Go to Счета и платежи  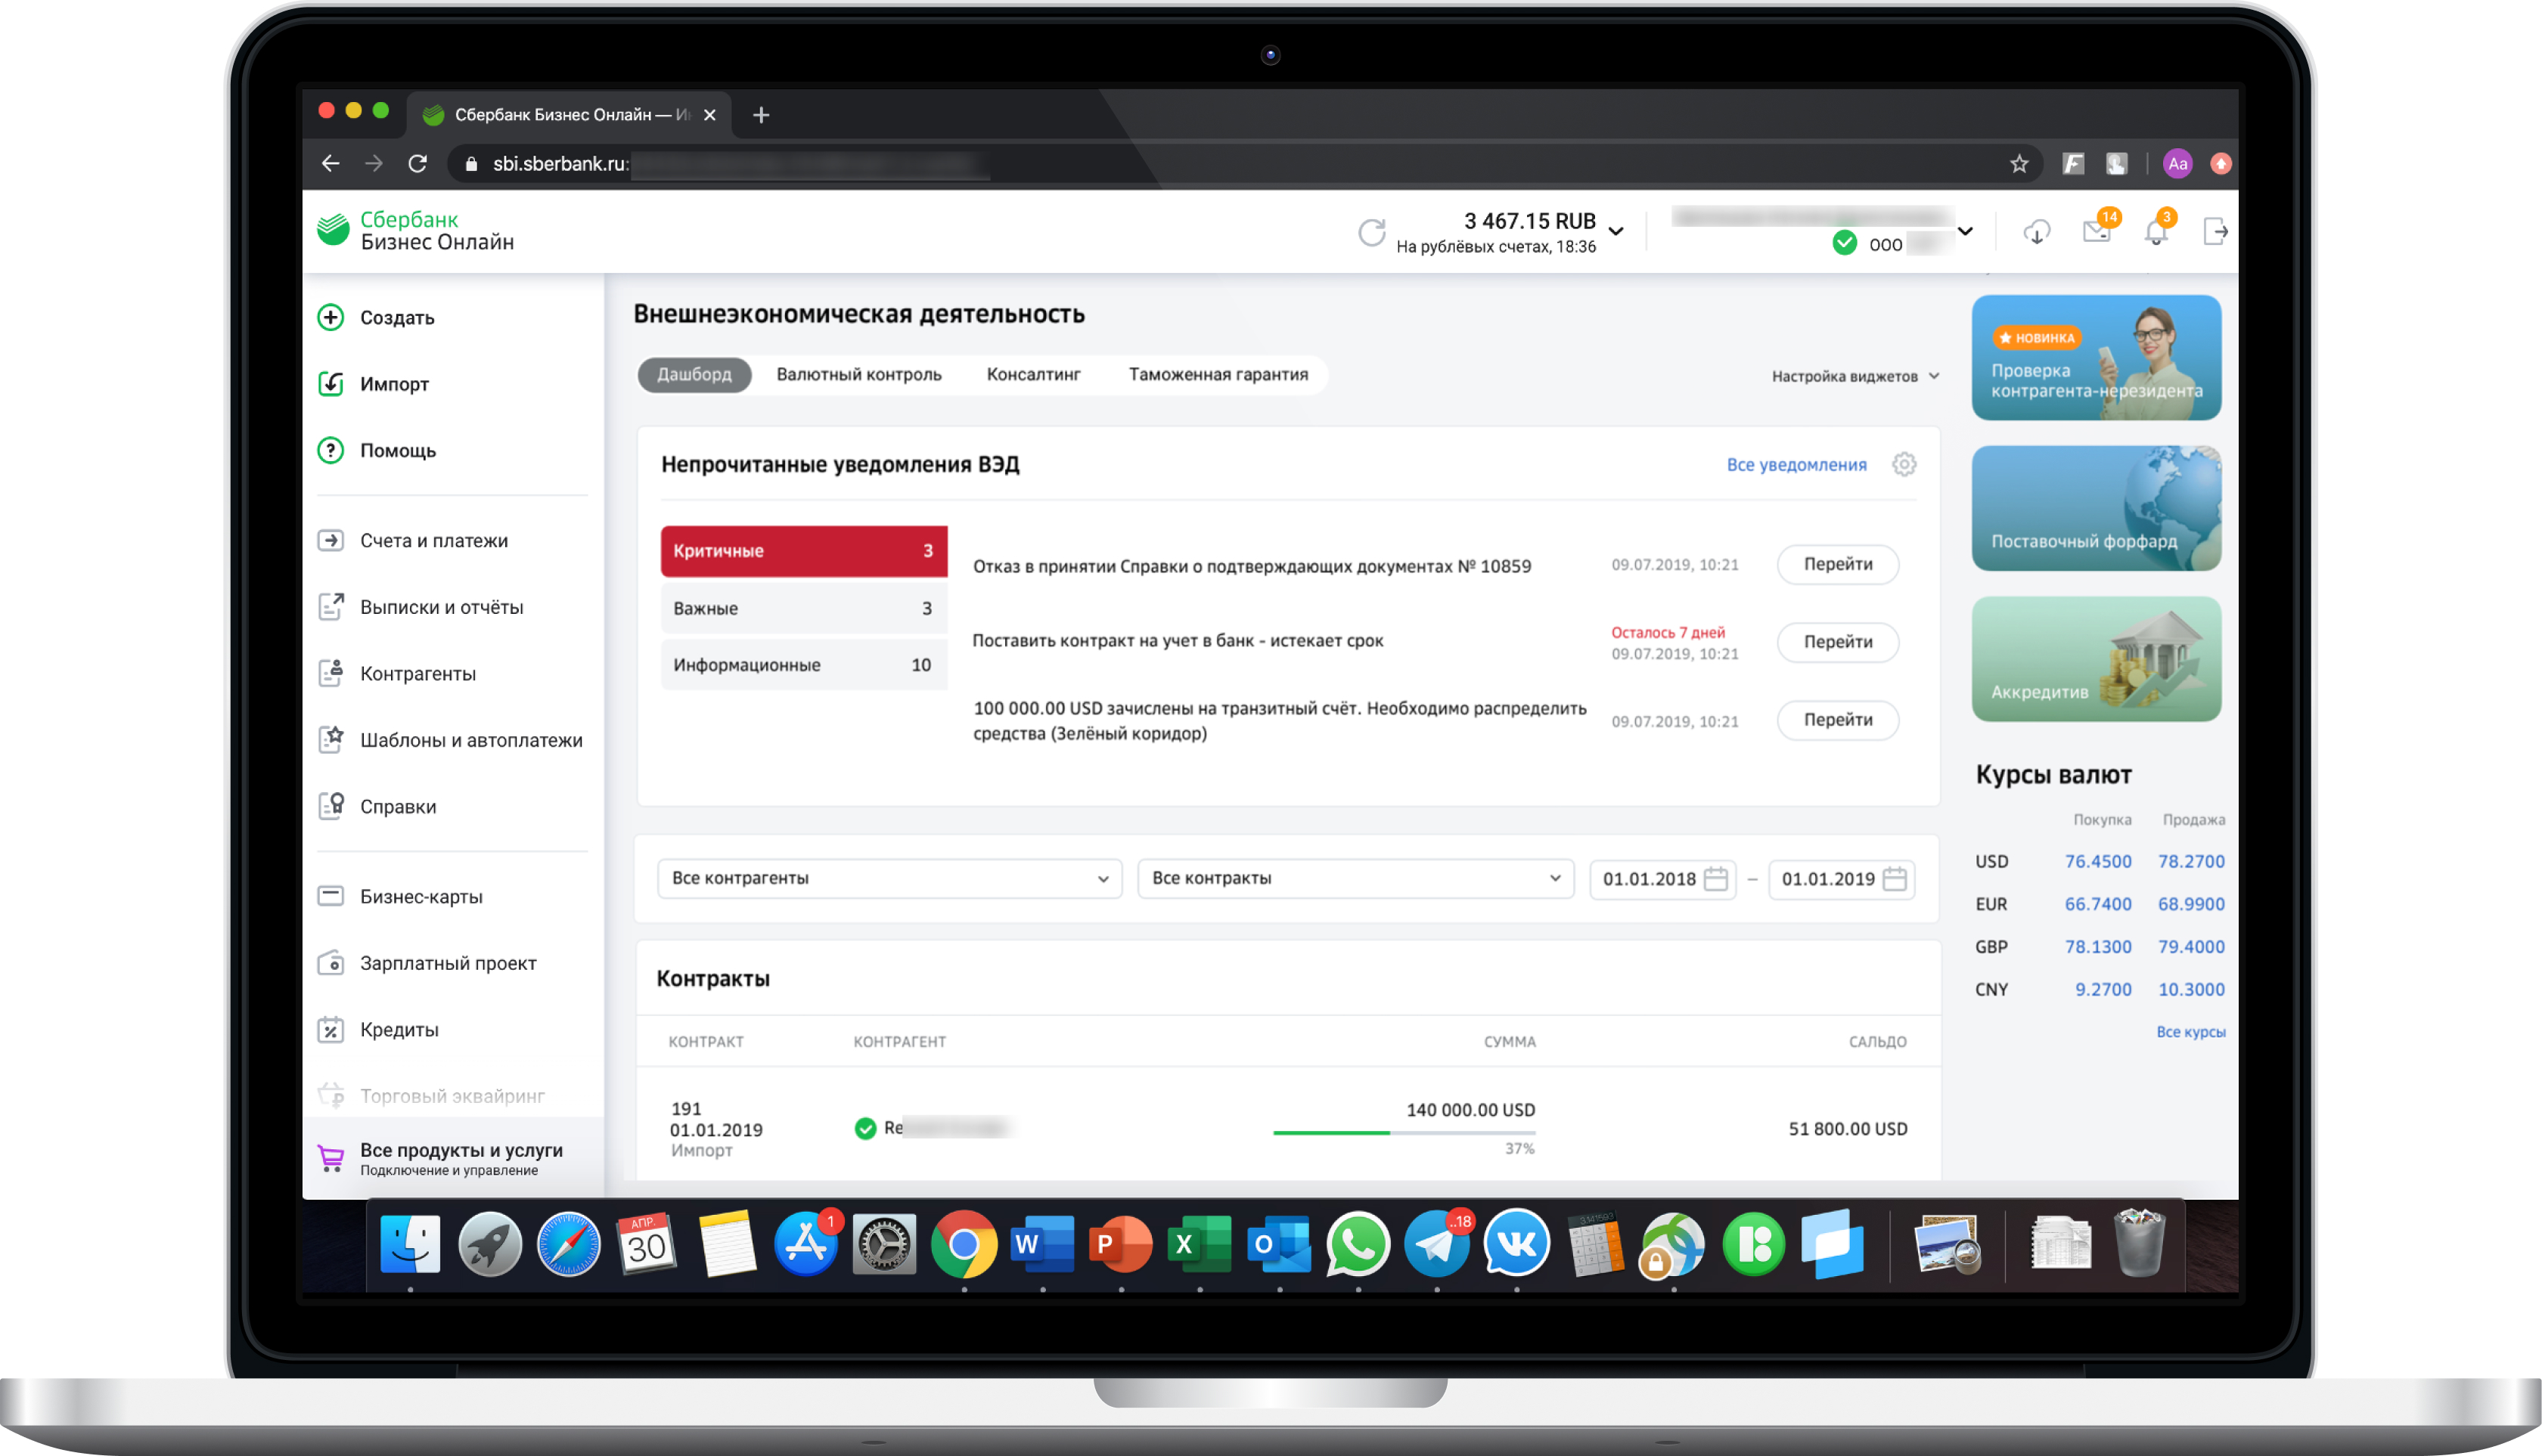tap(433, 540)
